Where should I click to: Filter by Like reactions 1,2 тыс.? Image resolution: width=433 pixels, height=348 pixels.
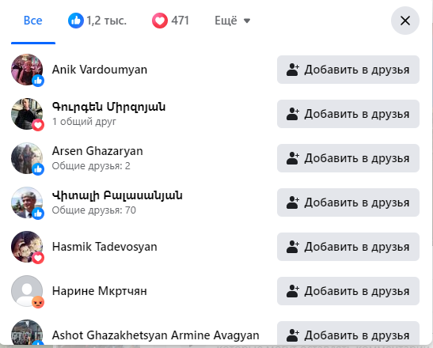[x=97, y=21]
